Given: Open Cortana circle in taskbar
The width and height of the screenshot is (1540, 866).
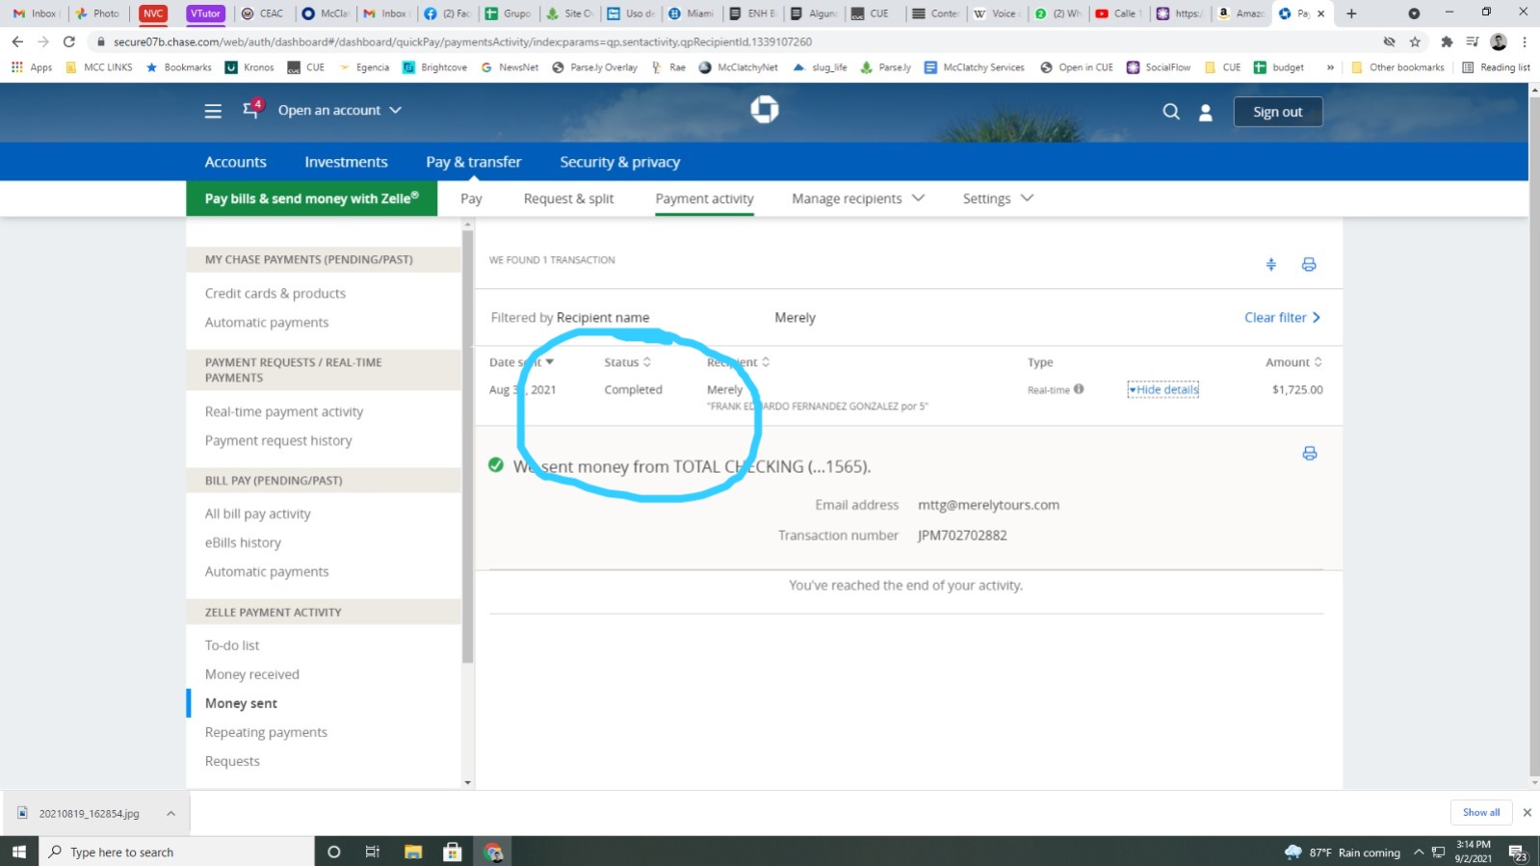Looking at the screenshot, I should pyautogui.click(x=334, y=852).
